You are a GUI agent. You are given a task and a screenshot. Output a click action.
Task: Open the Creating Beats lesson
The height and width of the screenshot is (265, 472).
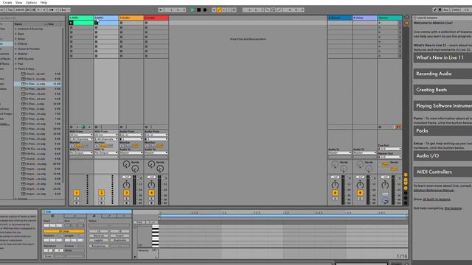pos(442,90)
